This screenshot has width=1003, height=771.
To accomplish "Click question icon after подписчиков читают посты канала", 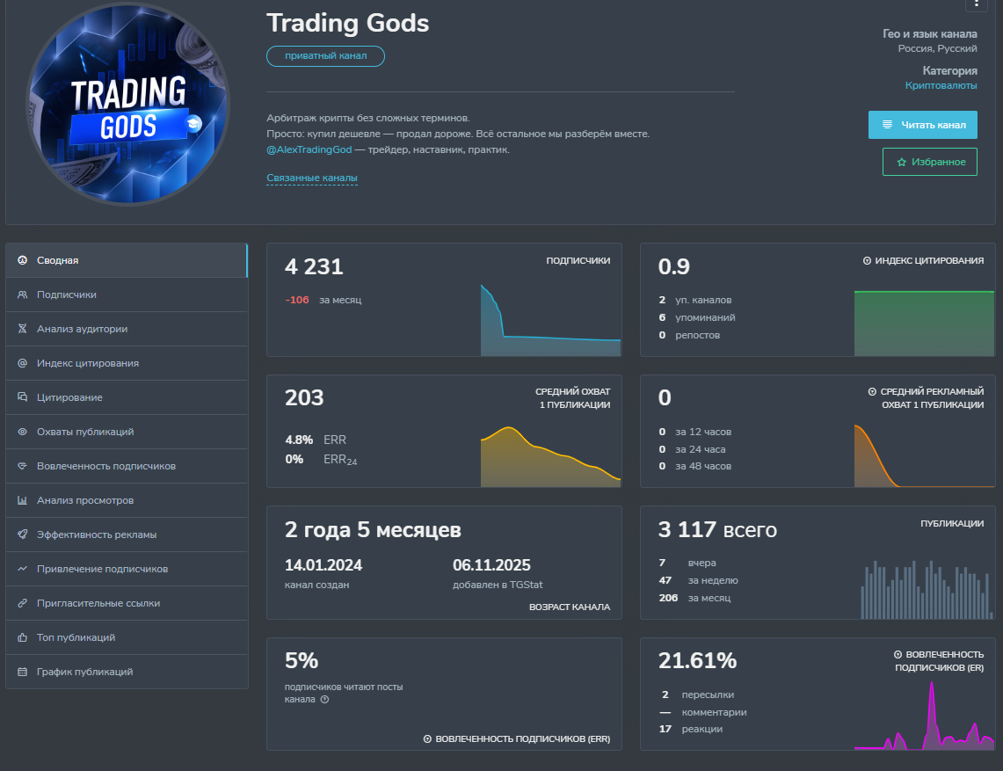I will click(x=325, y=699).
